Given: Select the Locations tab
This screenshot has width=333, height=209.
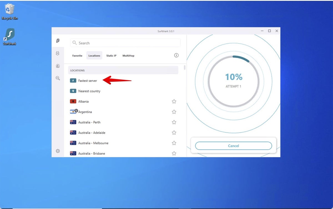Looking at the screenshot, I should 94,56.
